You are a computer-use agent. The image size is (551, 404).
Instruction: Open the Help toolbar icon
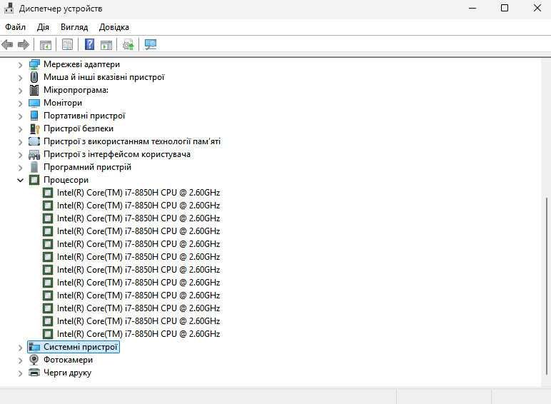pos(90,44)
